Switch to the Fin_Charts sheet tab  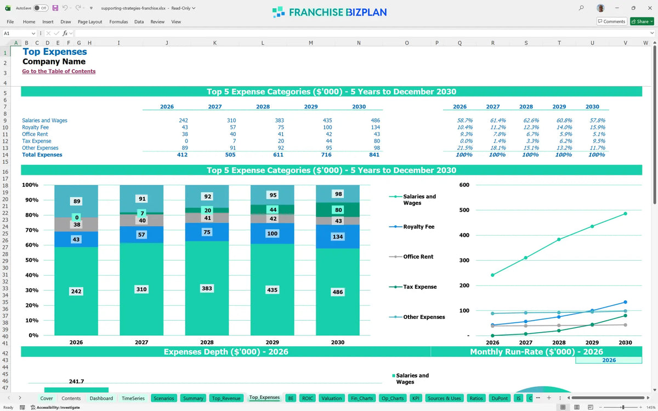[x=362, y=398]
